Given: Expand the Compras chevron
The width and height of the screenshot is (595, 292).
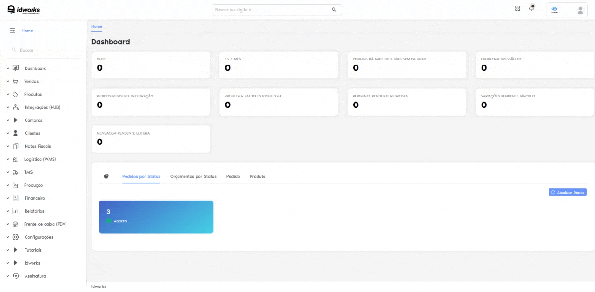Looking at the screenshot, I should [8, 120].
